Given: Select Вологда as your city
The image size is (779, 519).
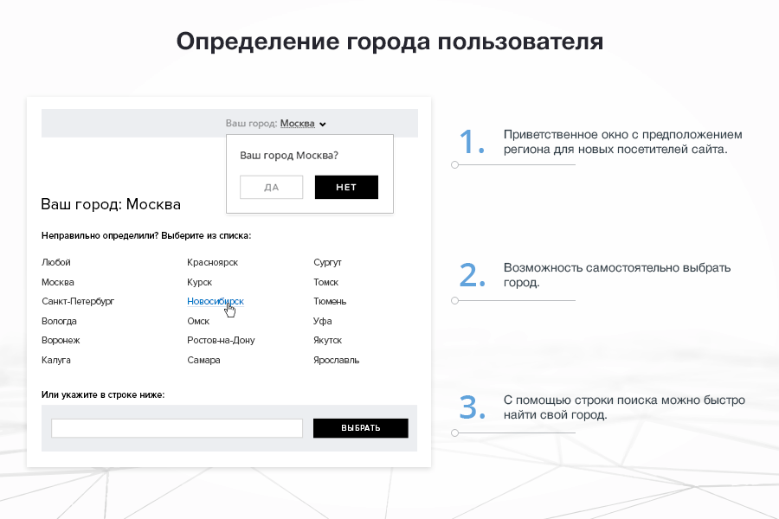Looking at the screenshot, I should [x=58, y=320].
